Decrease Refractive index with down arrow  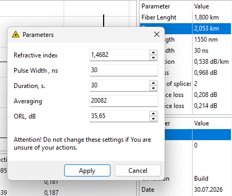[154, 57]
